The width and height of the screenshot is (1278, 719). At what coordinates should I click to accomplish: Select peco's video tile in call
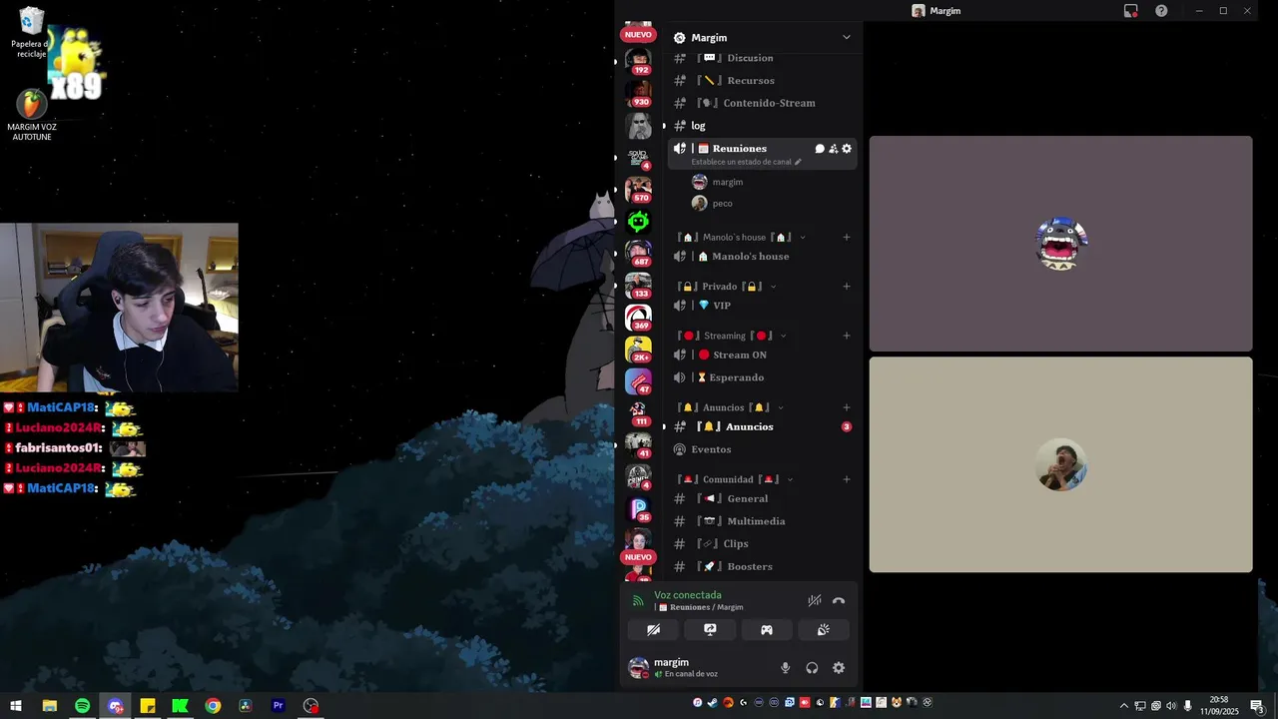[1060, 465]
